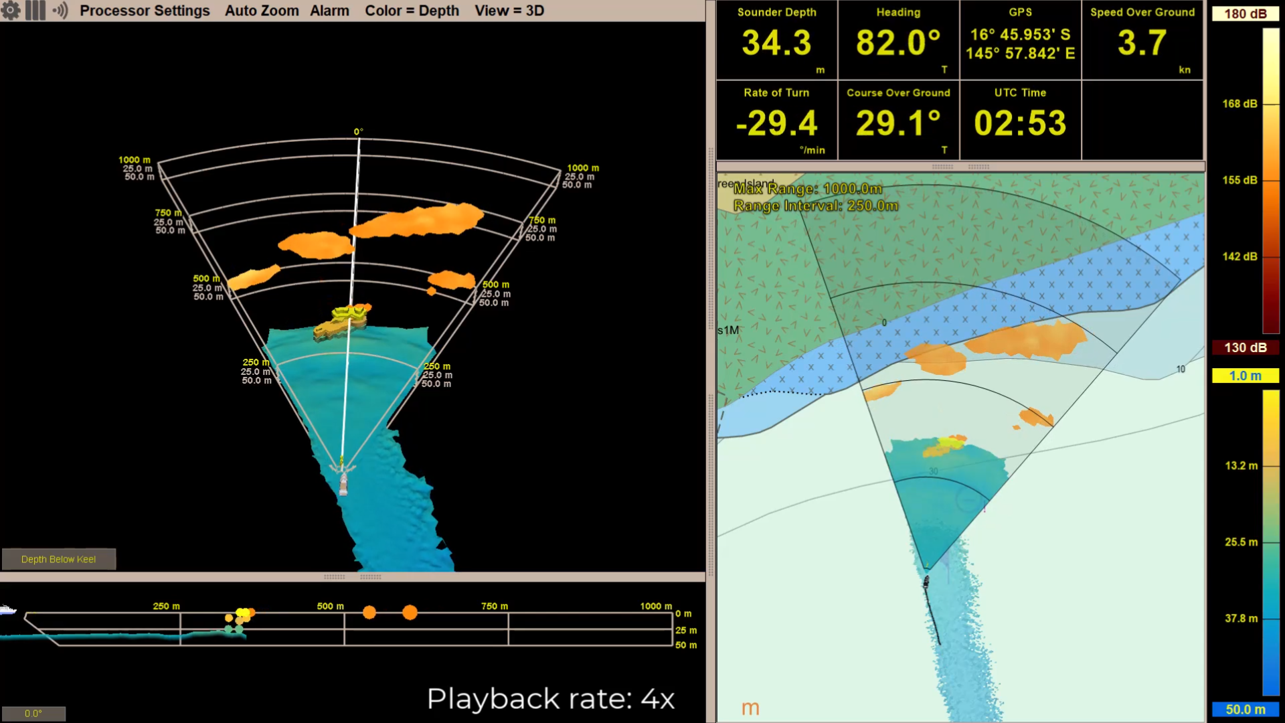Toggle the sonar transmit ping icon
The height and width of the screenshot is (723, 1285).
click(60, 11)
